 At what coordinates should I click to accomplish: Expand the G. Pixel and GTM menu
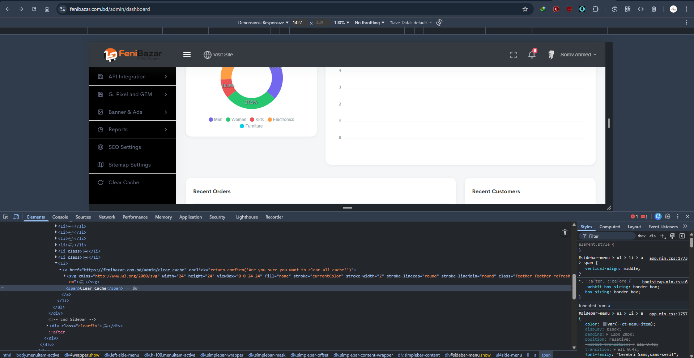coord(133,94)
